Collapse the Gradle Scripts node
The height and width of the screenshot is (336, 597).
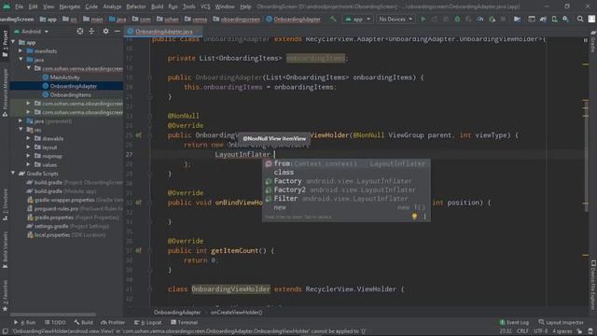[13, 174]
